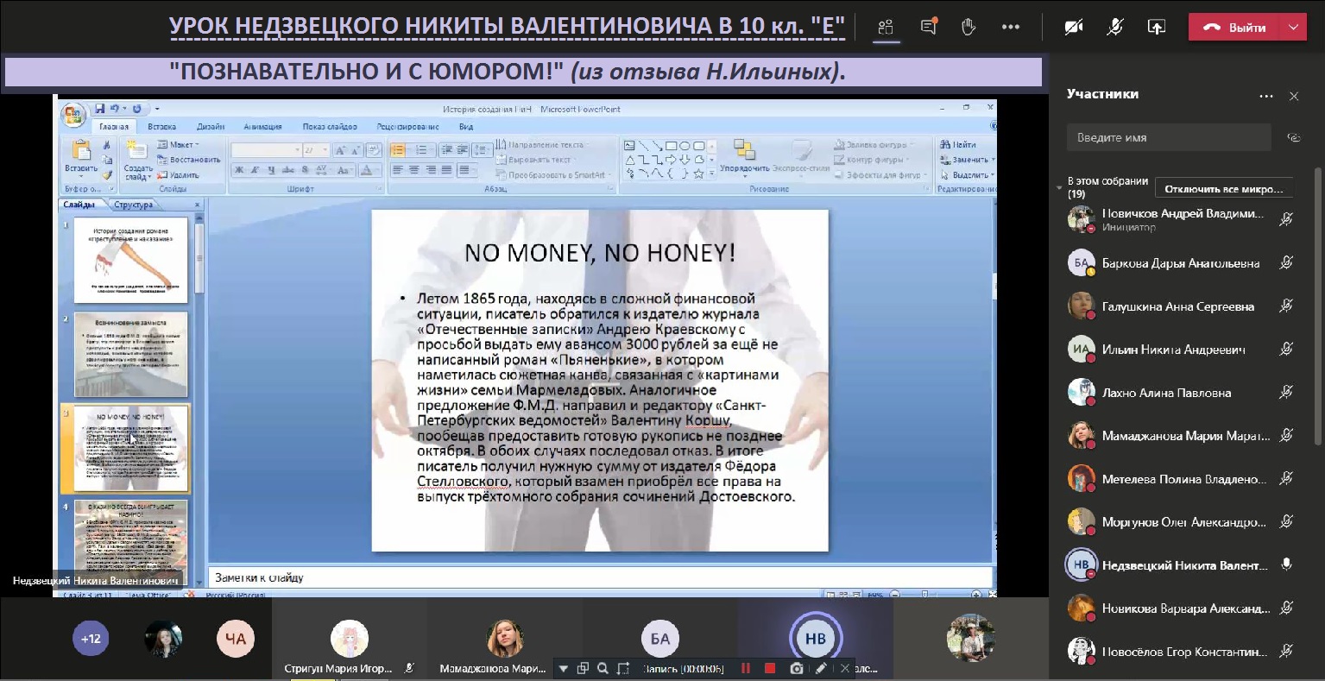Open the dropdown arrow next to Выйти

(x=1293, y=27)
